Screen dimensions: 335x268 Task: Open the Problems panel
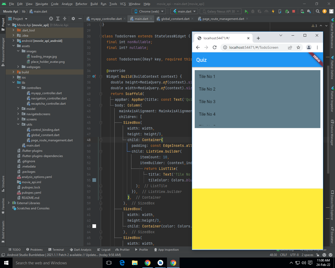34,250
